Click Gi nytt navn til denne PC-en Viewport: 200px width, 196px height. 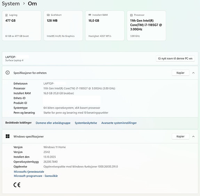(x=175, y=58)
